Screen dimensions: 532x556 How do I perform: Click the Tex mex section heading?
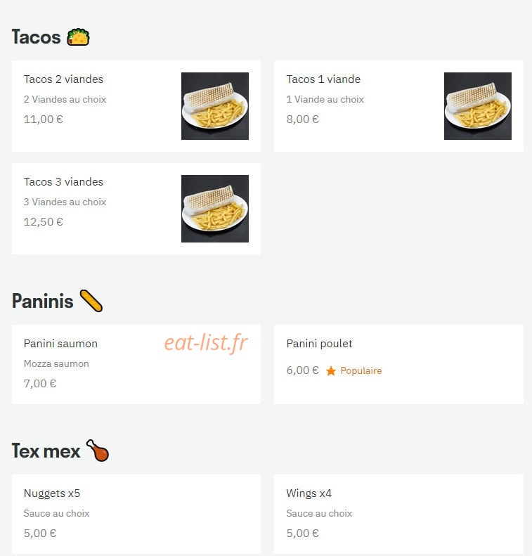(x=46, y=451)
